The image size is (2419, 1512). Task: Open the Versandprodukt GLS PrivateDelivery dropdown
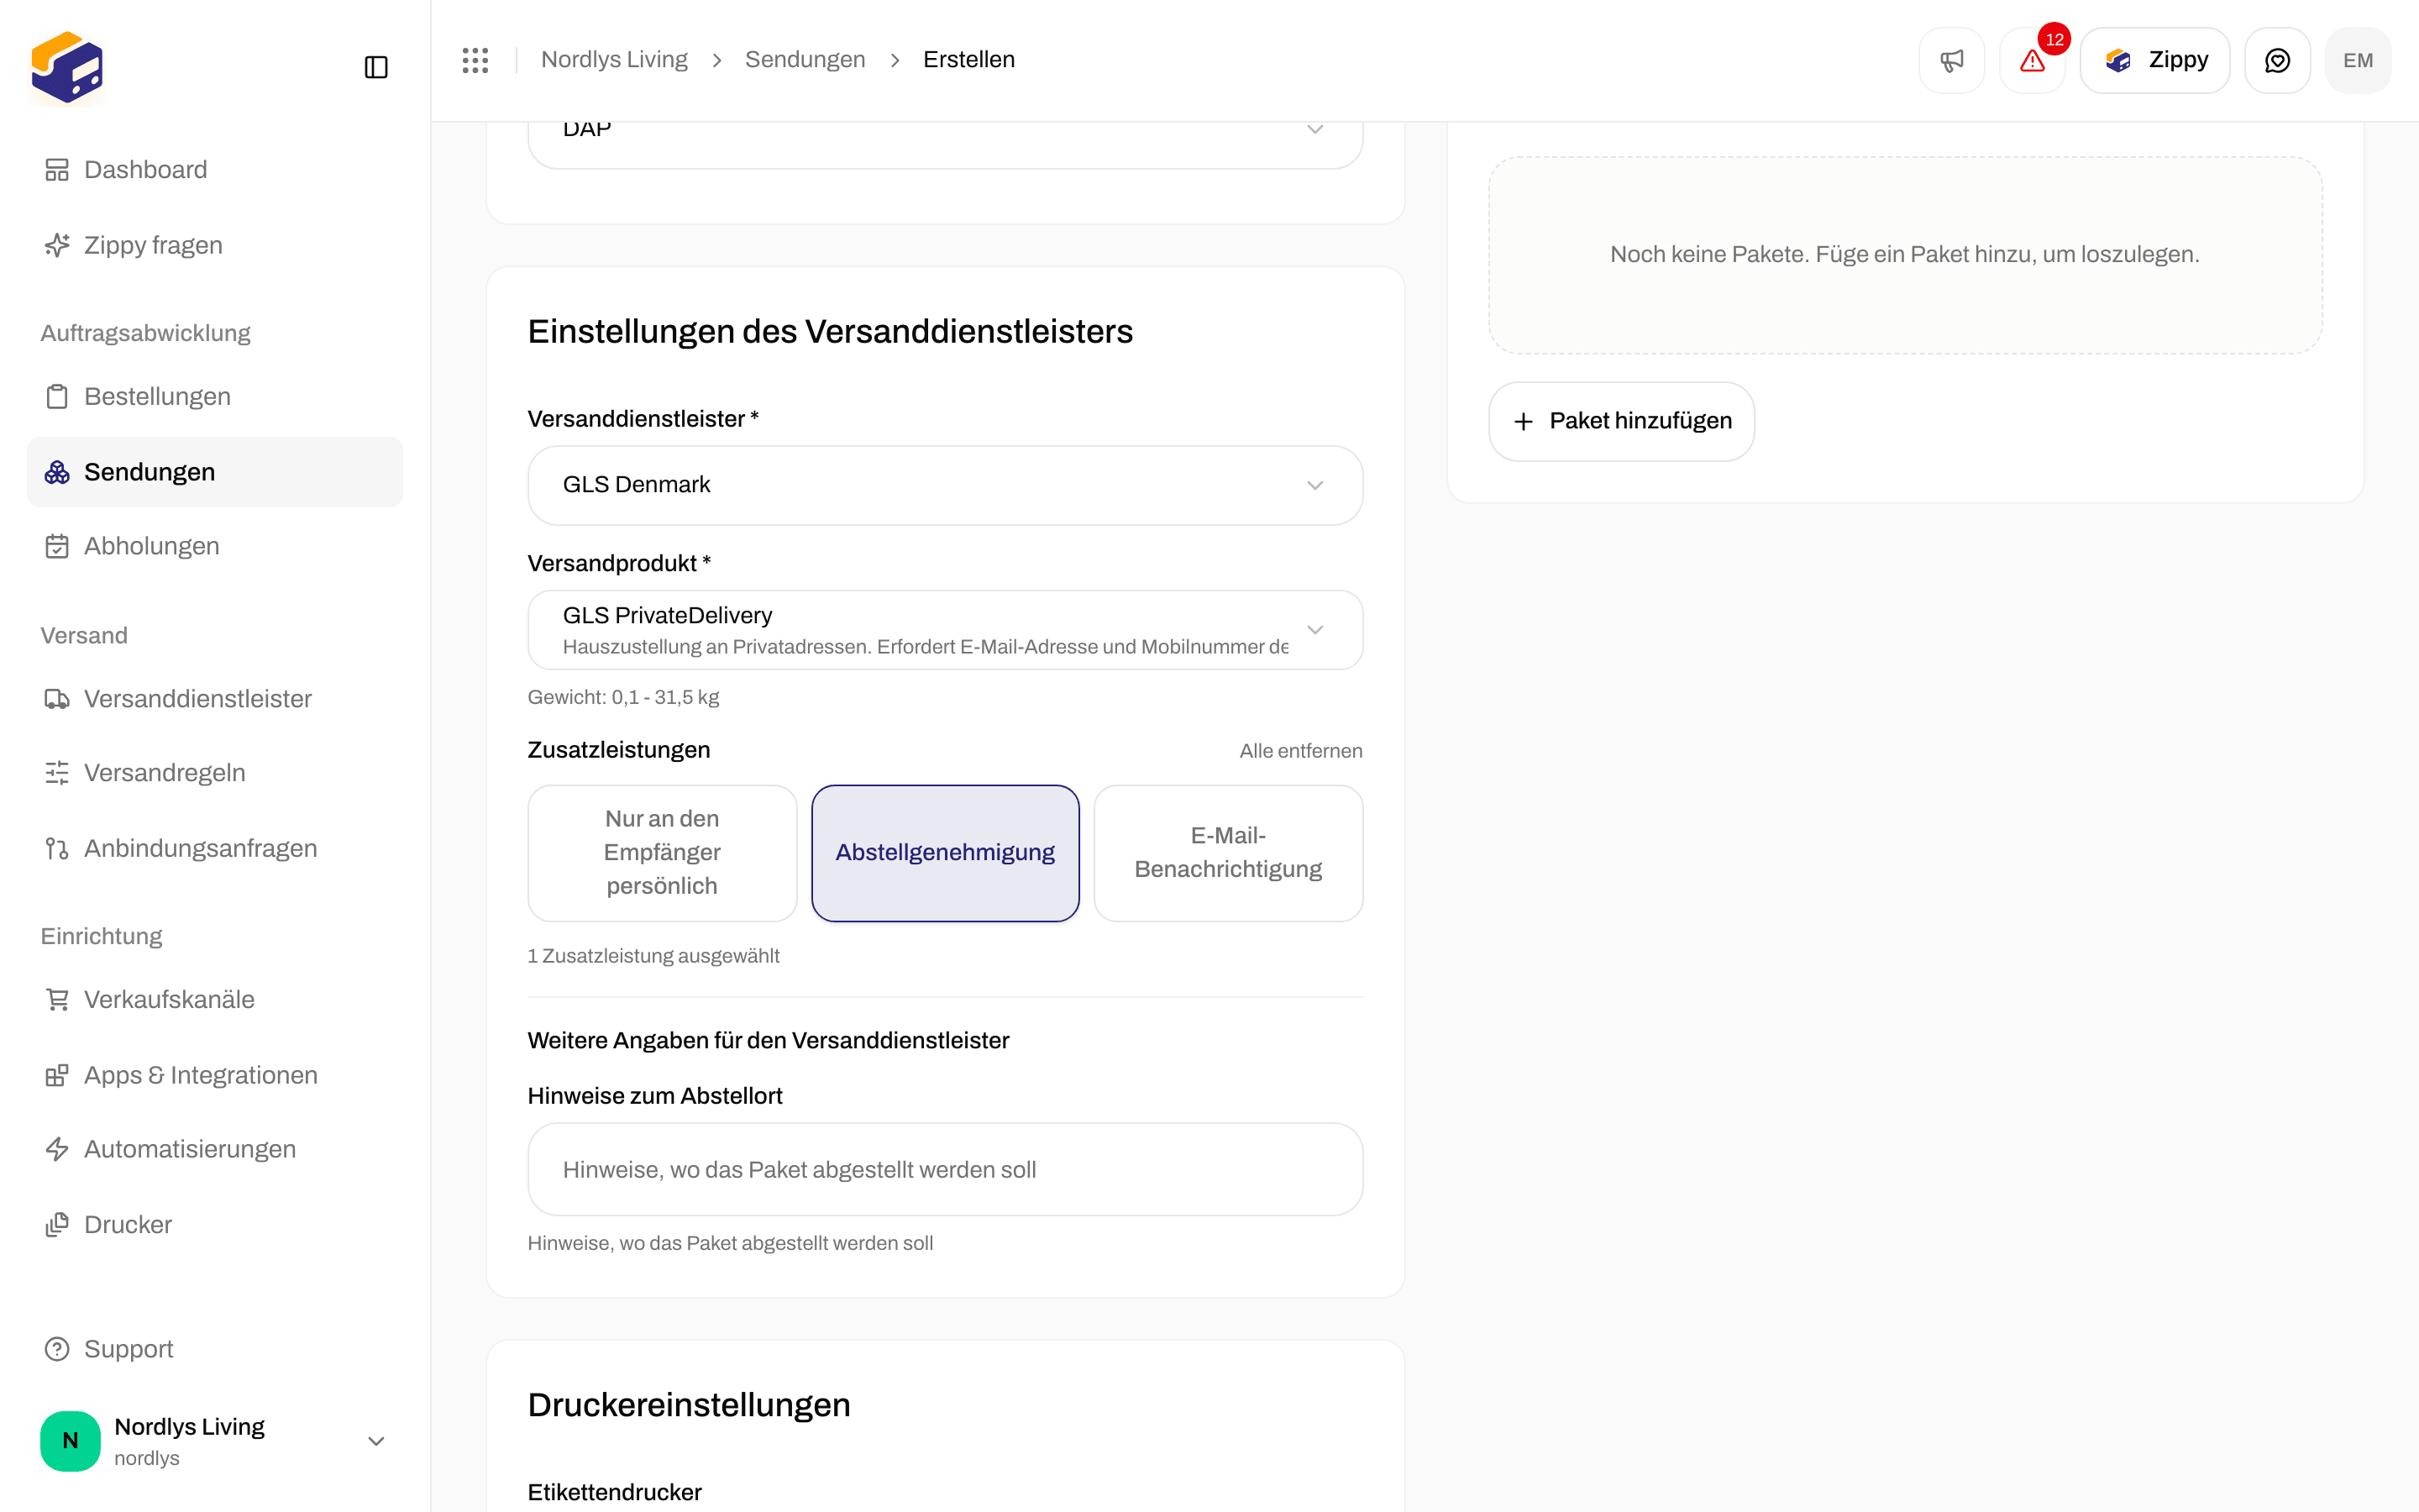pos(945,630)
